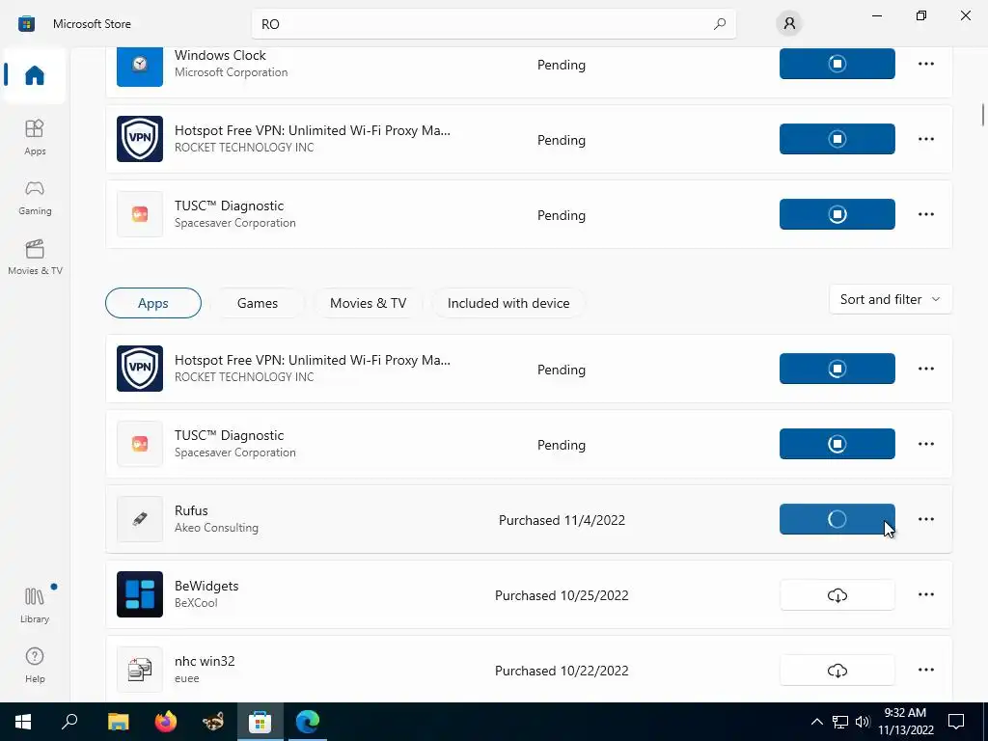Open the Windows Clock app title
Screen dimensions: 988x741
[220, 55]
